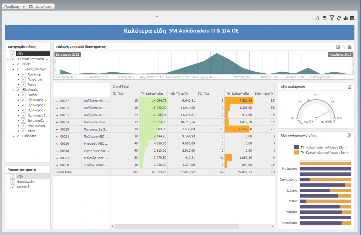The height and width of the screenshot is (235, 361).
Task: Select the Grand Total value 82.519,65
Action: point(153,172)
